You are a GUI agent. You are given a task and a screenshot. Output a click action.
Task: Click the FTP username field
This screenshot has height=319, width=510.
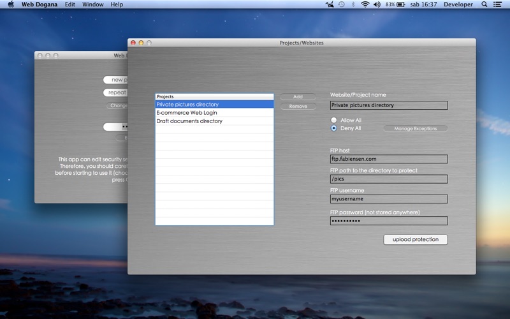pos(389,199)
